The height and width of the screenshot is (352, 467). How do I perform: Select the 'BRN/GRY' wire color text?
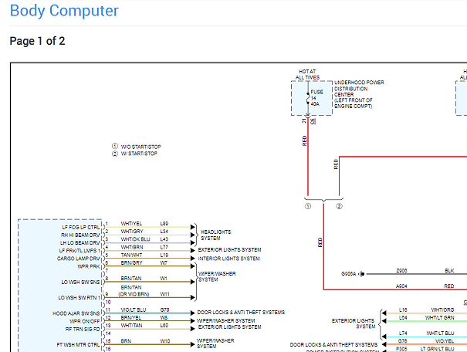(x=131, y=262)
